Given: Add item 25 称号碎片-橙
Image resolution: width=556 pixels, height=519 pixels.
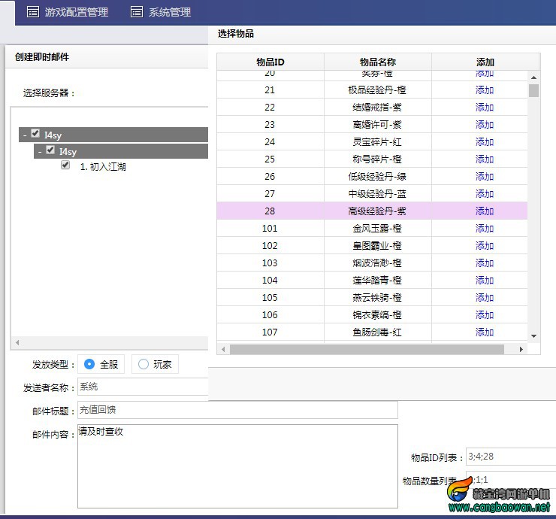Looking at the screenshot, I should coord(485,159).
